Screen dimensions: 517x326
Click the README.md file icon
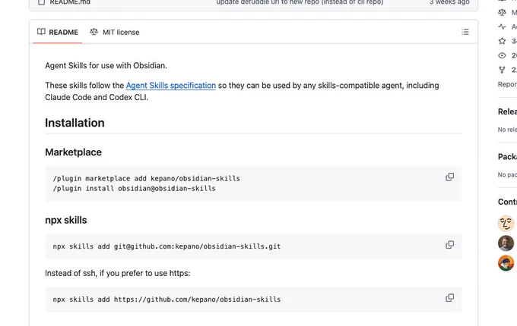click(41, 2)
